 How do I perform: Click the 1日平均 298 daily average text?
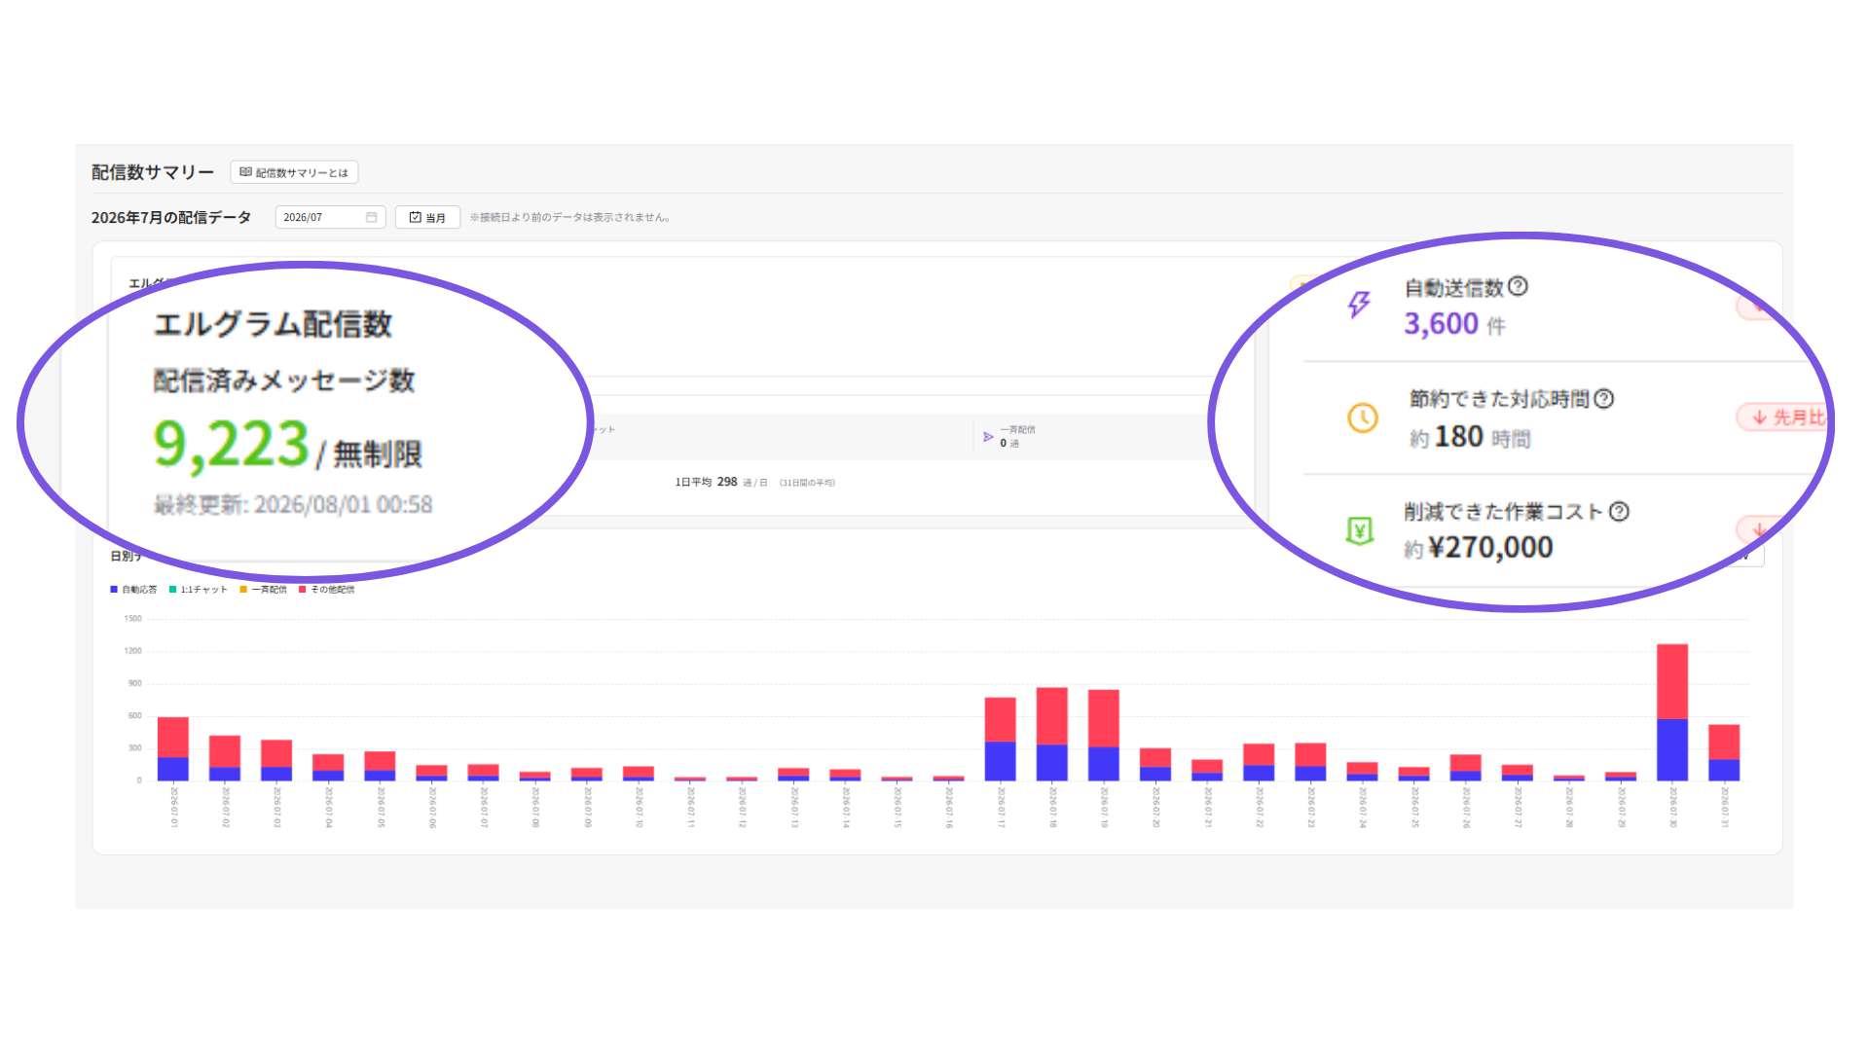(x=755, y=482)
